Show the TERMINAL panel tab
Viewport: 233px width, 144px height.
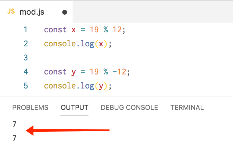pyautogui.click(x=187, y=107)
